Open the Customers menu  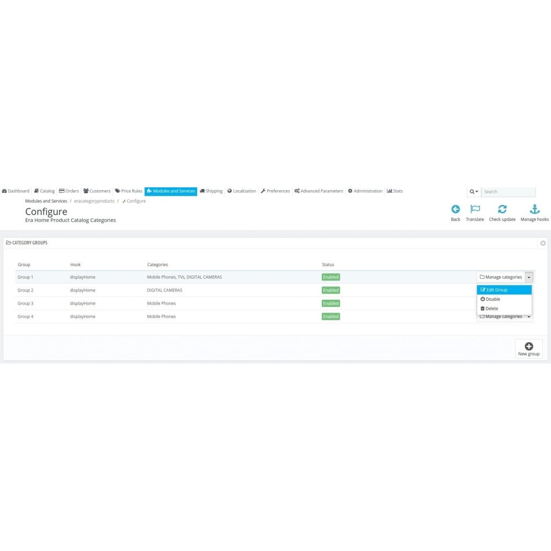click(x=96, y=191)
